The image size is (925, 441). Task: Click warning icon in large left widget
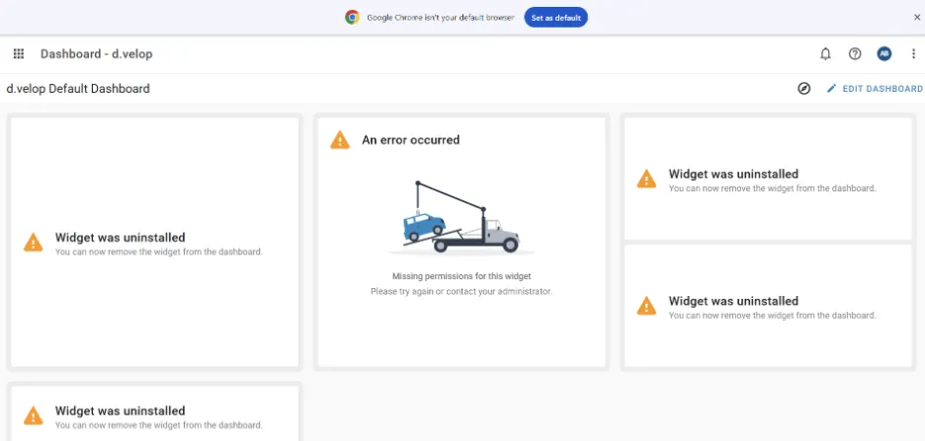33,242
